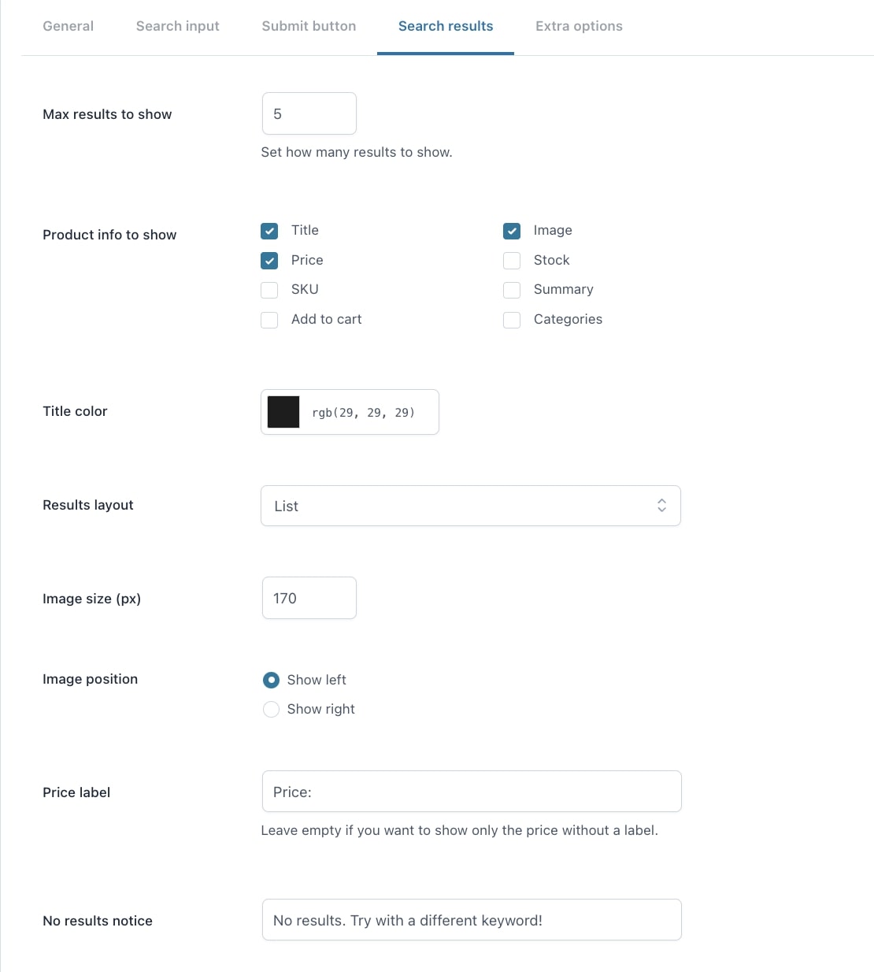
Task: Open the Title color black swatch
Action: pos(283,412)
